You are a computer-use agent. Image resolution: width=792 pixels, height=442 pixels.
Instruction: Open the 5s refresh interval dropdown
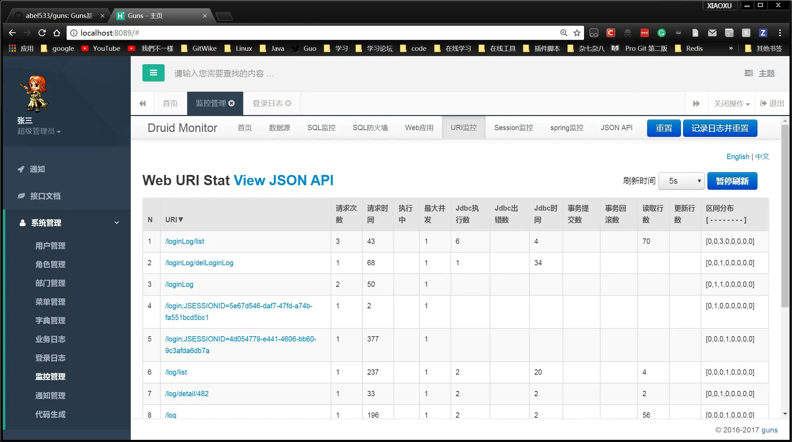point(681,181)
